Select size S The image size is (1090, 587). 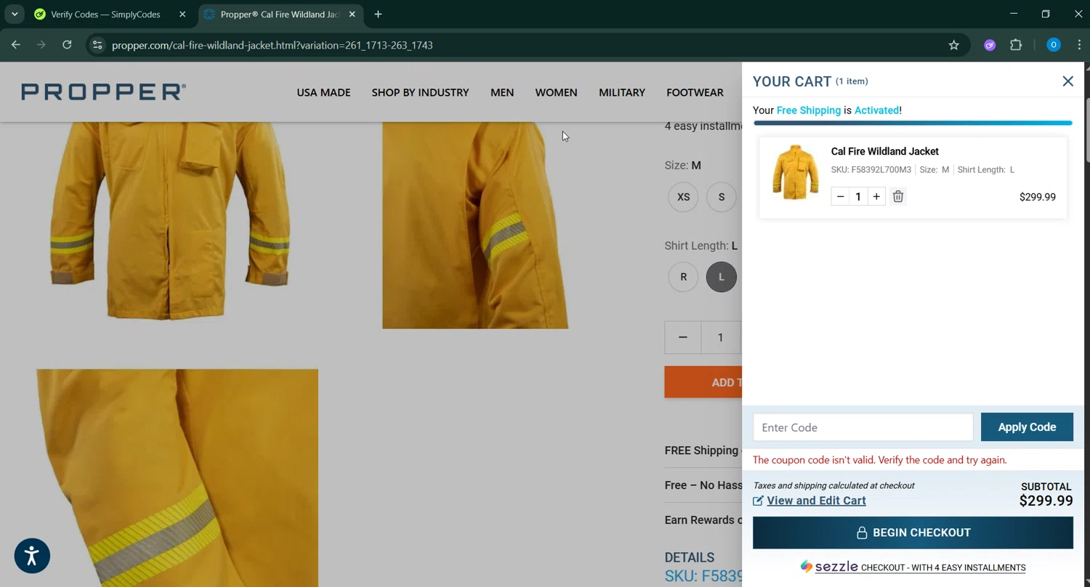[x=722, y=197]
